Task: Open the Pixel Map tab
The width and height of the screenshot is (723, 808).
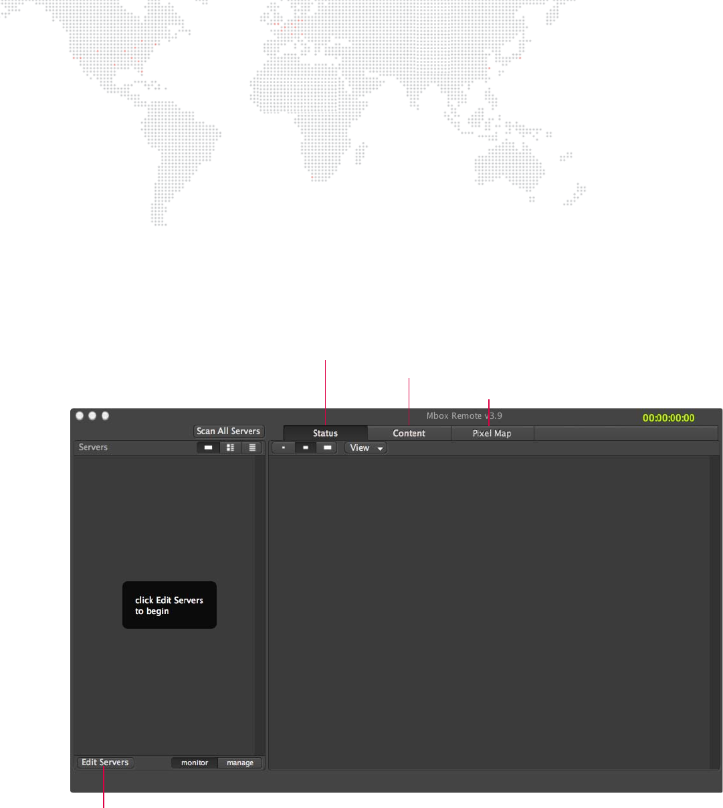Action: (492, 433)
